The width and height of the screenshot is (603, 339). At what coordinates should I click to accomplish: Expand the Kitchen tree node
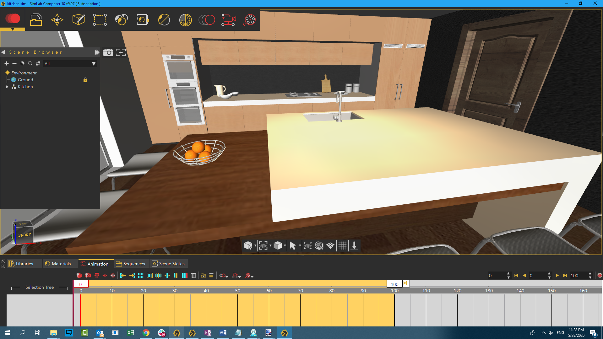(7, 87)
